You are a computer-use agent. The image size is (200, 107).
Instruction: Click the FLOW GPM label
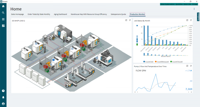[141, 71]
